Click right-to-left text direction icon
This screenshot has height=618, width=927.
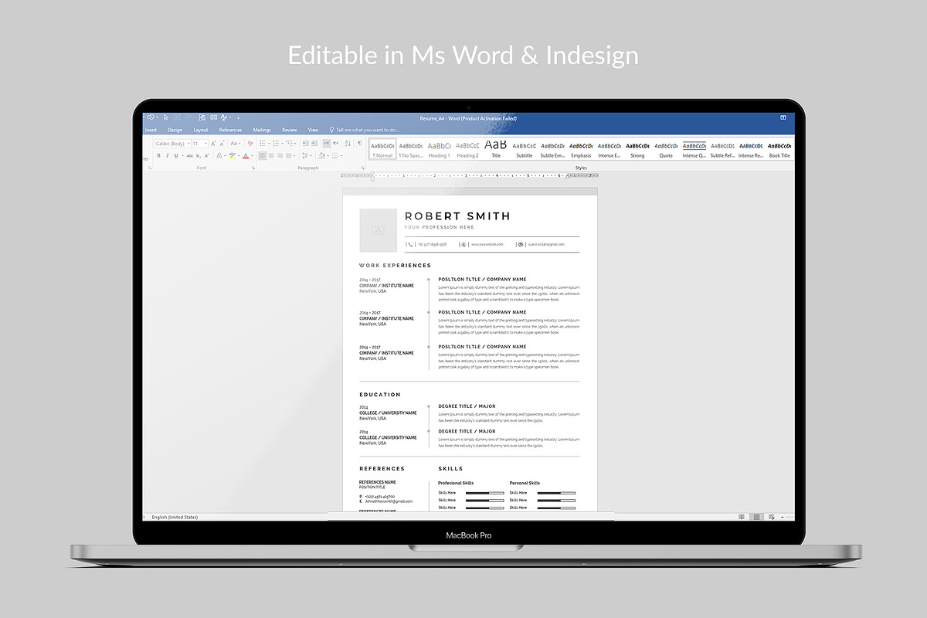pos(335,144)
